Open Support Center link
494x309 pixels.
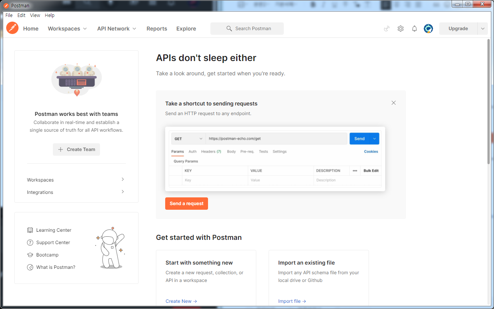53,243
